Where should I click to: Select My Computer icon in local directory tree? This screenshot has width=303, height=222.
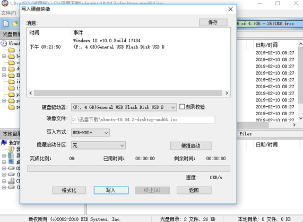4,143
